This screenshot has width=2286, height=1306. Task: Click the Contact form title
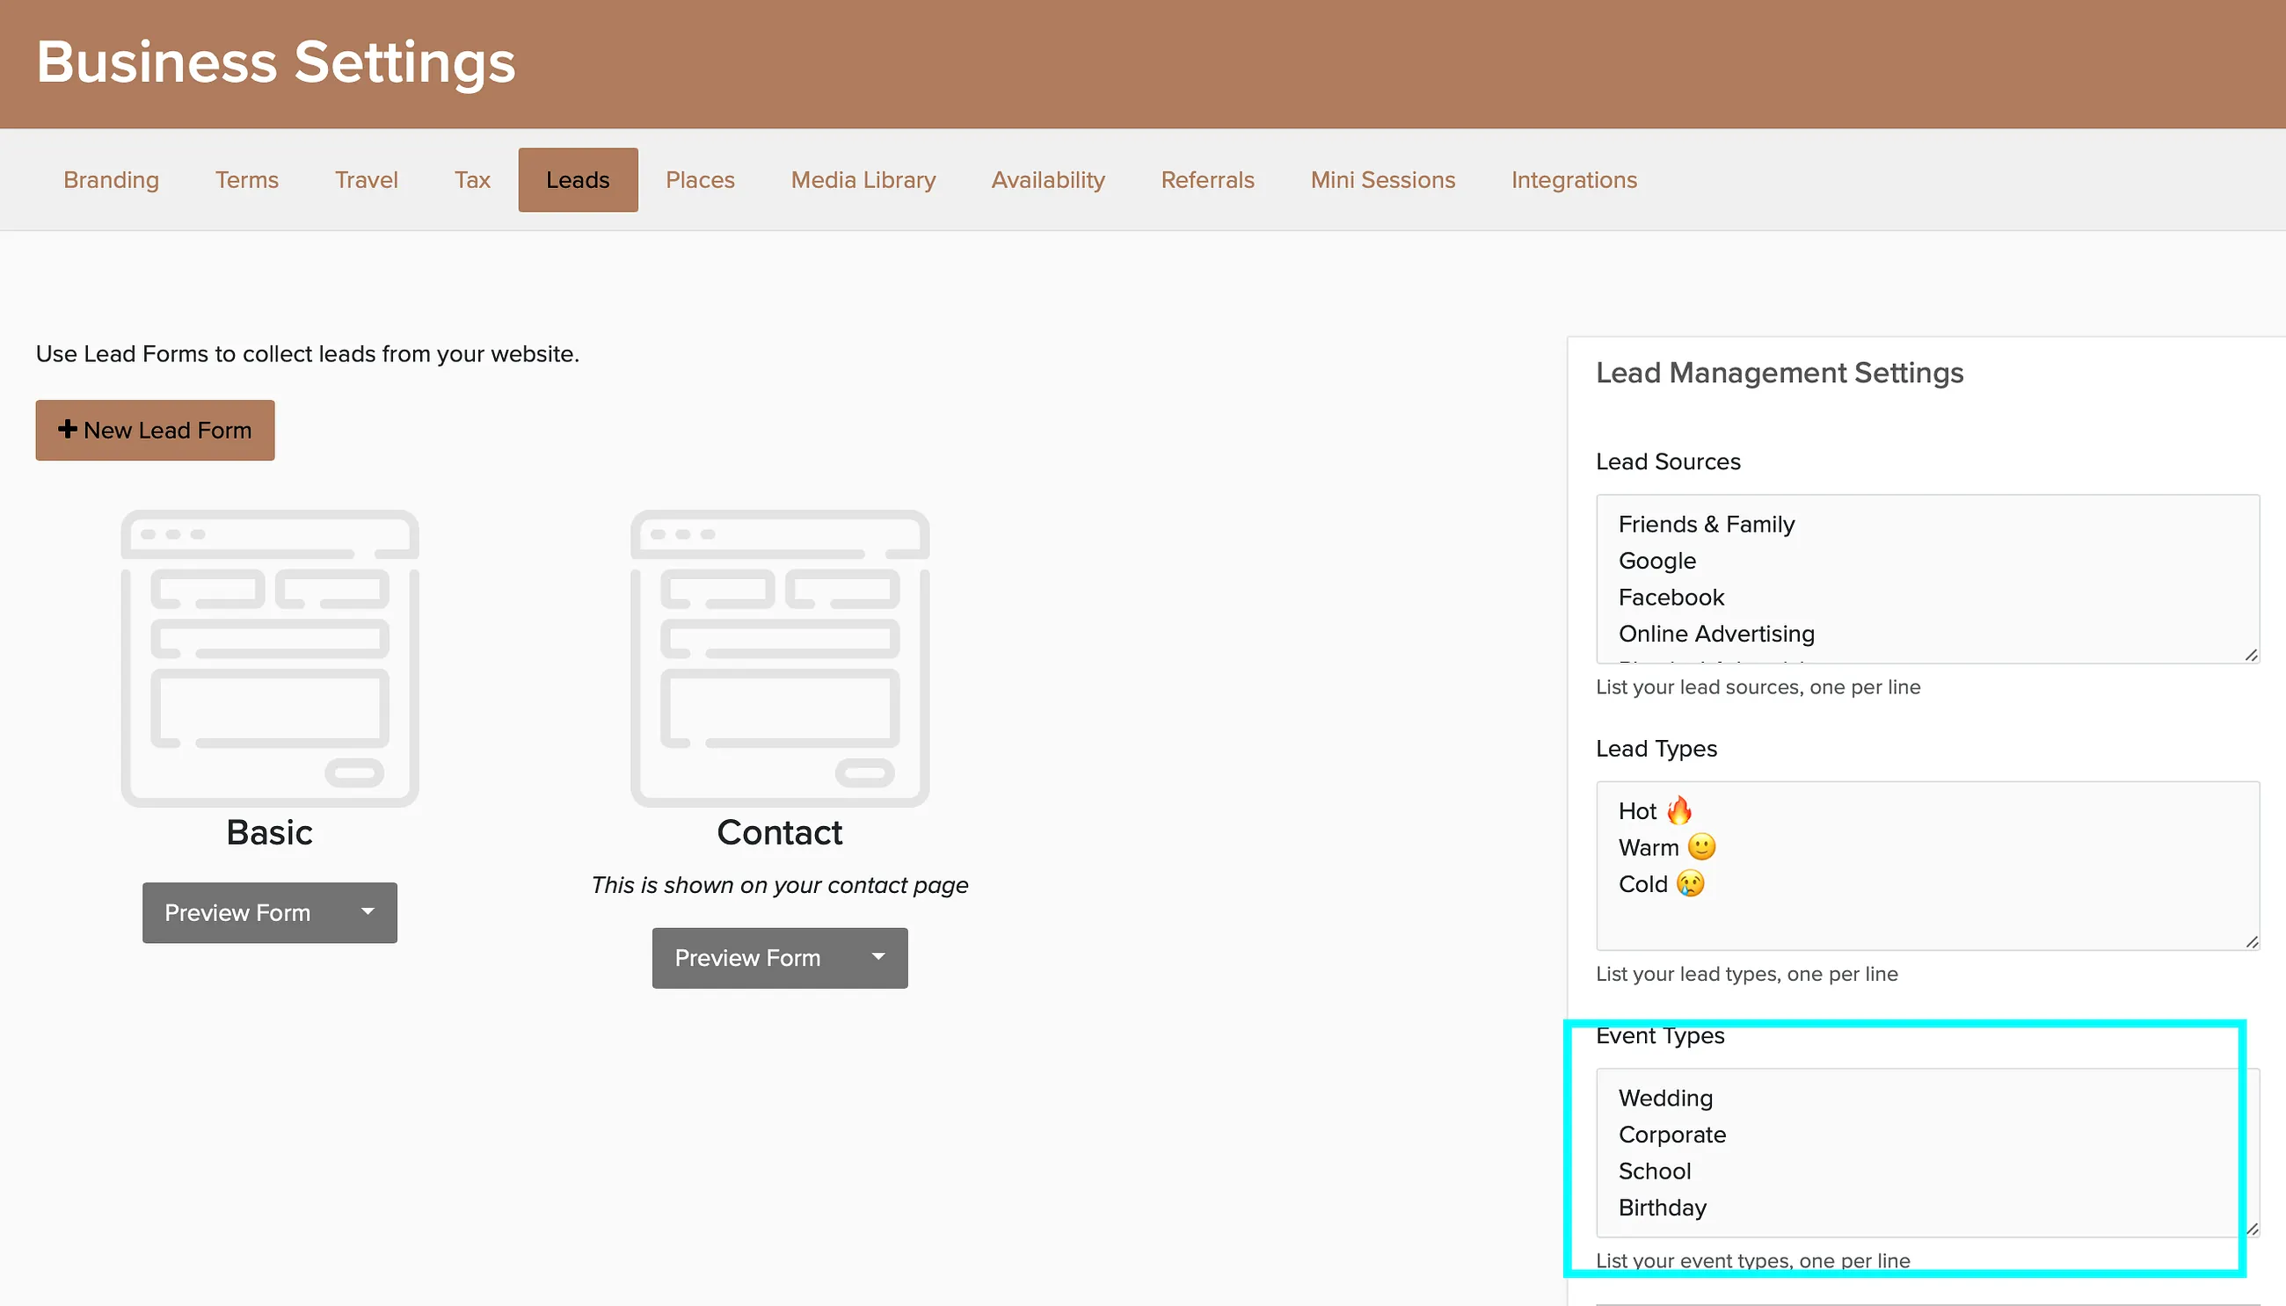[780, 832]
